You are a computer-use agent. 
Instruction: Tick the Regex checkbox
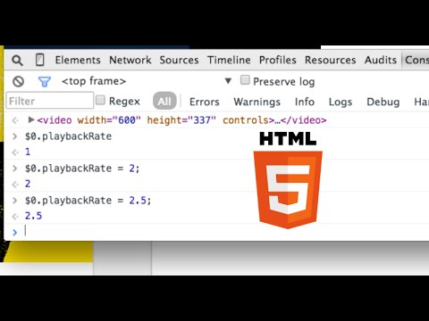(x=100, y=100)
